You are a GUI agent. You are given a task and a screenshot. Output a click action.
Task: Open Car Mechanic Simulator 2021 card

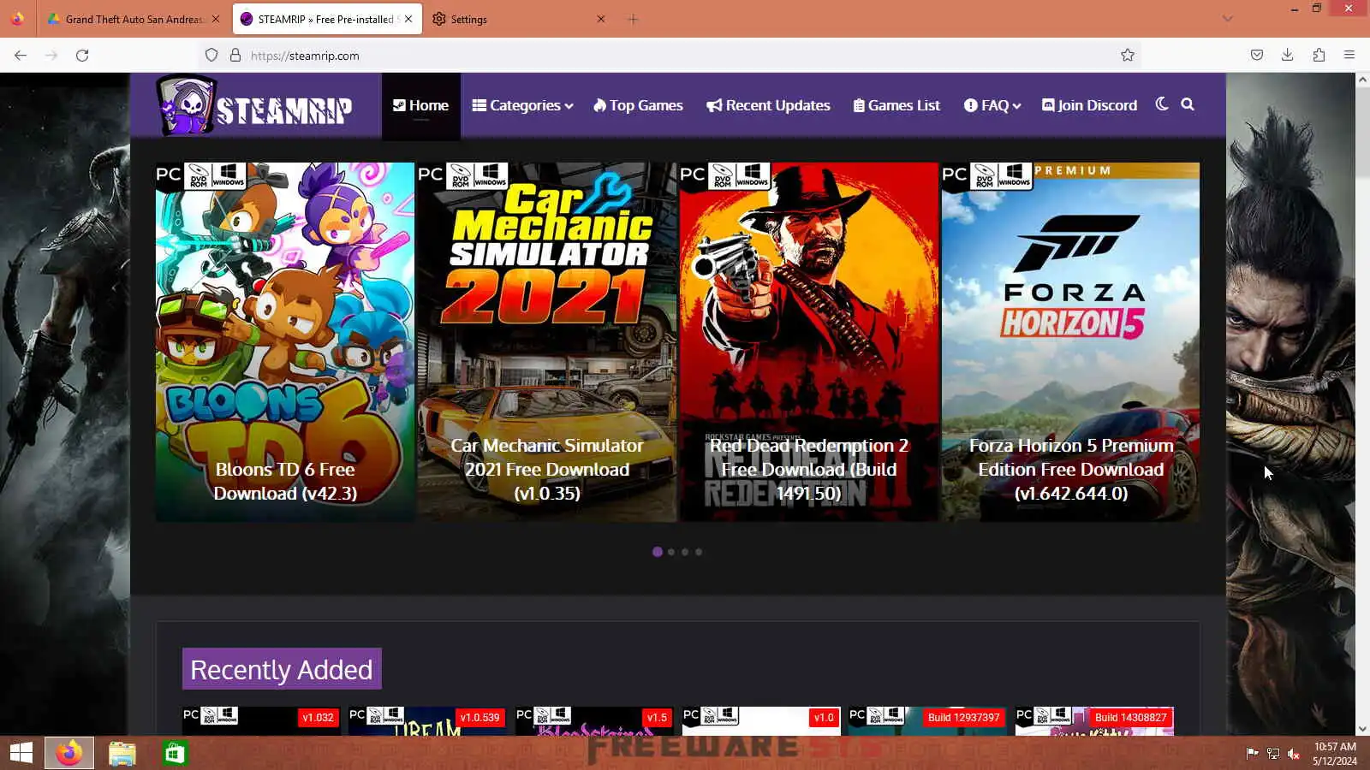547,342
